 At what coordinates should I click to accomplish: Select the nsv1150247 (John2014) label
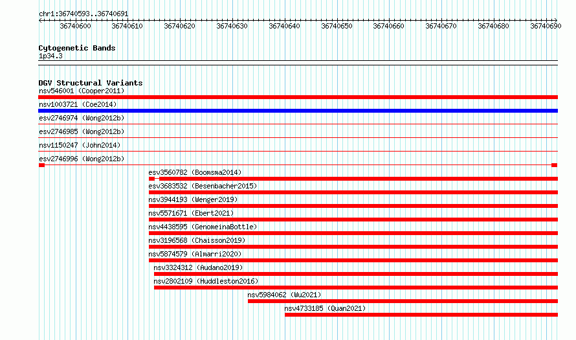pos(80,145)
